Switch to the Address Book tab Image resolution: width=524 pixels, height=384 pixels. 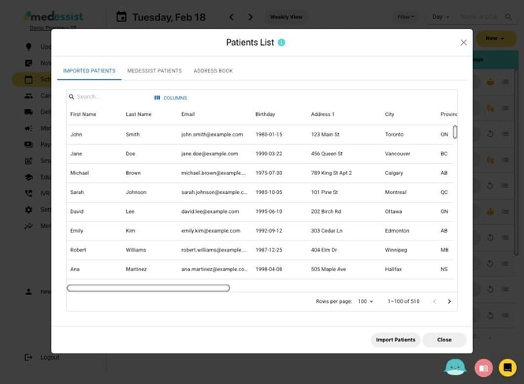(x=213, y=71)
